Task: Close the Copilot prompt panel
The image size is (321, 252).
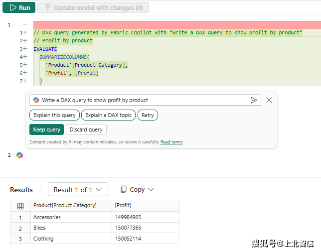Action: click(269, 100)
